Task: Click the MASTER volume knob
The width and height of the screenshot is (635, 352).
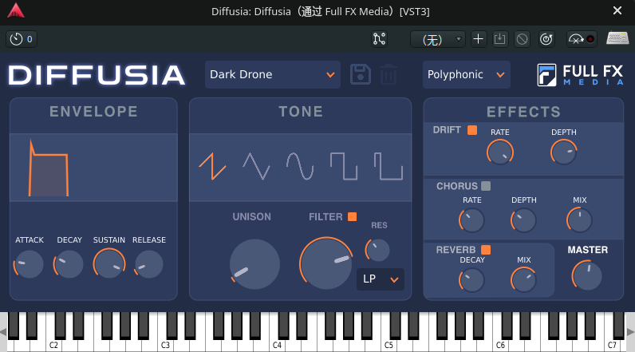Action: click(x=587, y=275)
